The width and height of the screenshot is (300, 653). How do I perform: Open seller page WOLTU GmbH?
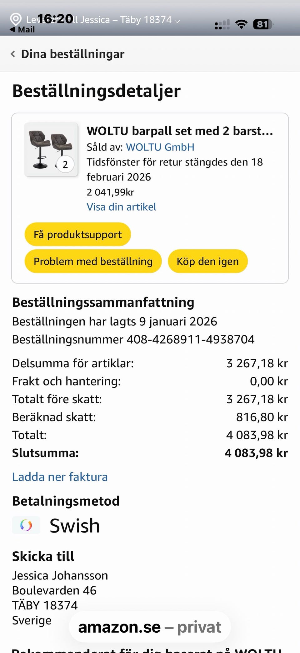pyautogui.click(x=160, y=147)
